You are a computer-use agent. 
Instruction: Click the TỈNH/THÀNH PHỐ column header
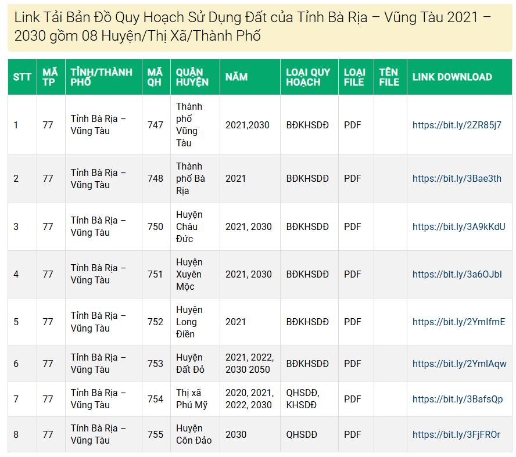point(102,77)
